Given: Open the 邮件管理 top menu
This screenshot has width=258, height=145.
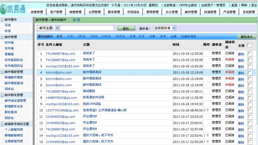Looking at the screenshot, I should tap(191, 12).
